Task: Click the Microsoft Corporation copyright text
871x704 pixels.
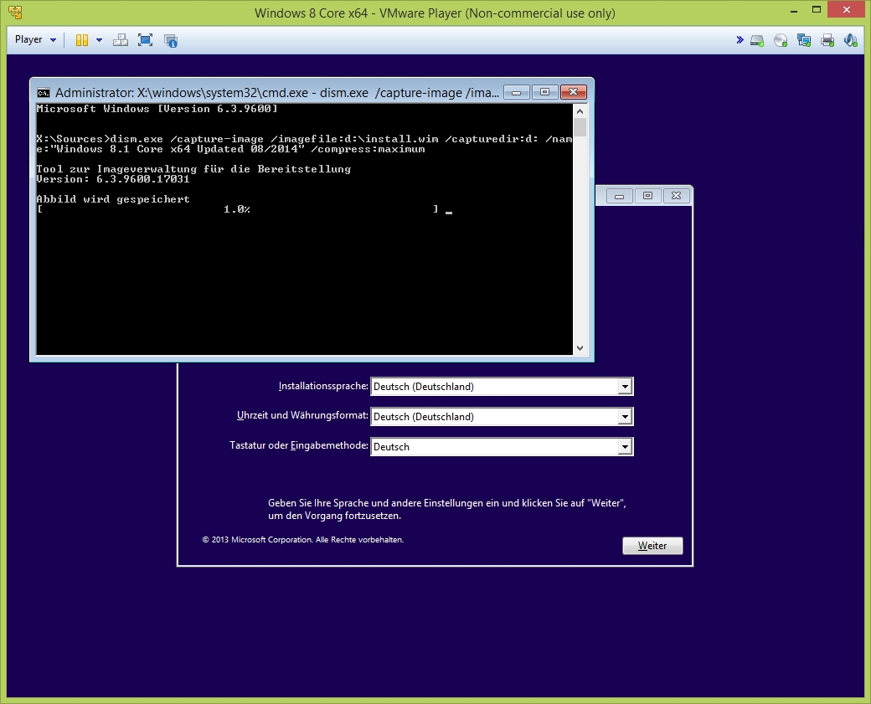Action: pyautogui.click(x=302, y=540)
